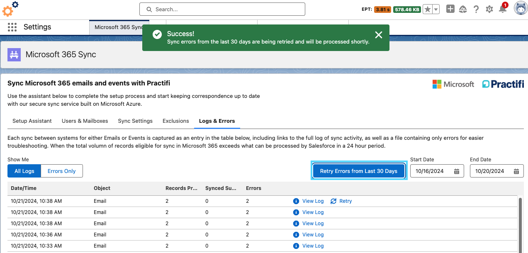Click the favorites star icon
528x253 pixels.
coord(427,9)
